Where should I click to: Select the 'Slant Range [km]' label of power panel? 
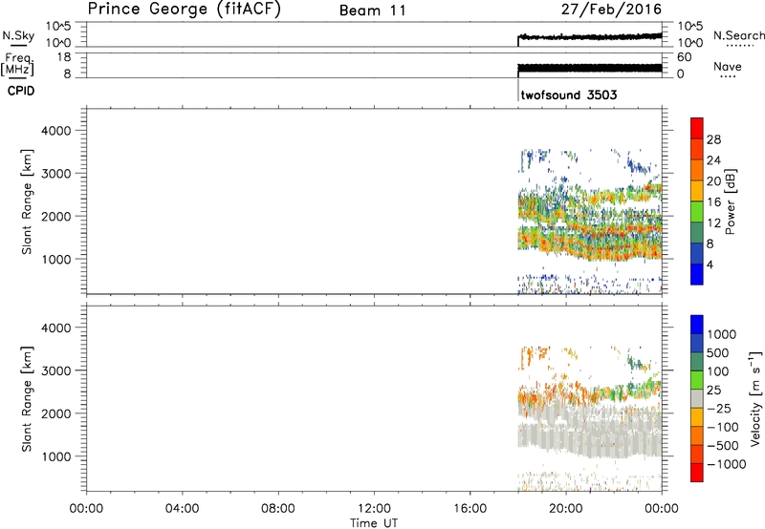click(x=27, y=202)
